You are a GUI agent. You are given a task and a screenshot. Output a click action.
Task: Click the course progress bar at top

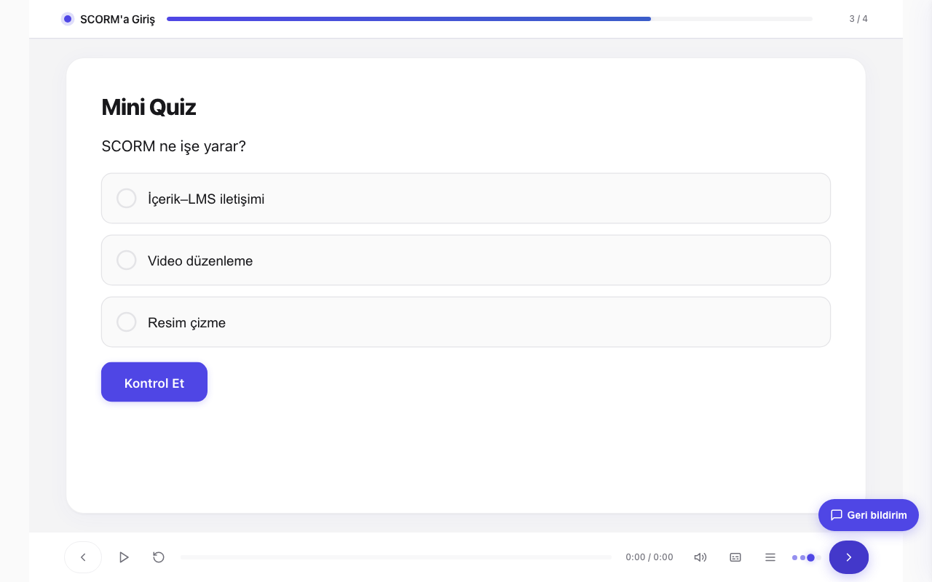(x=489, y=19)
